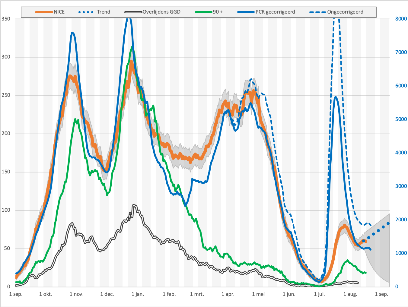
Task: Click the left axis value 300
Action: click(x=6, y=57)
